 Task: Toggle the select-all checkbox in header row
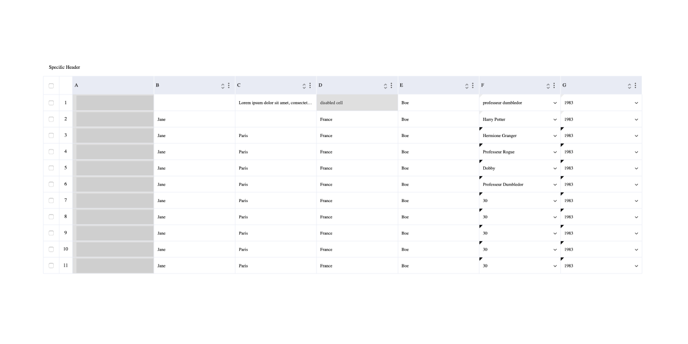51,85
